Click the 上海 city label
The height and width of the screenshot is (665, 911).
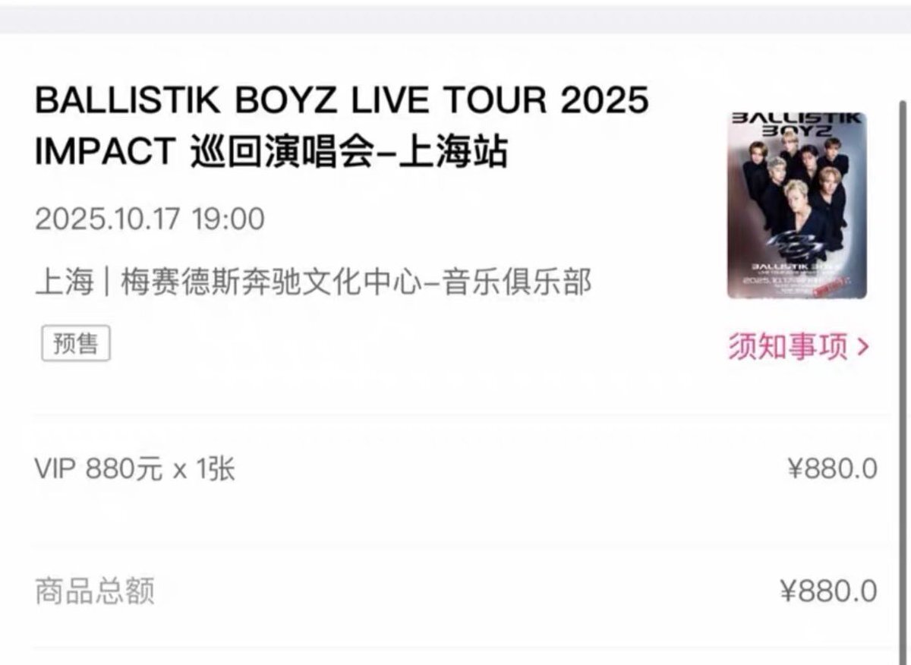[65, 282]
